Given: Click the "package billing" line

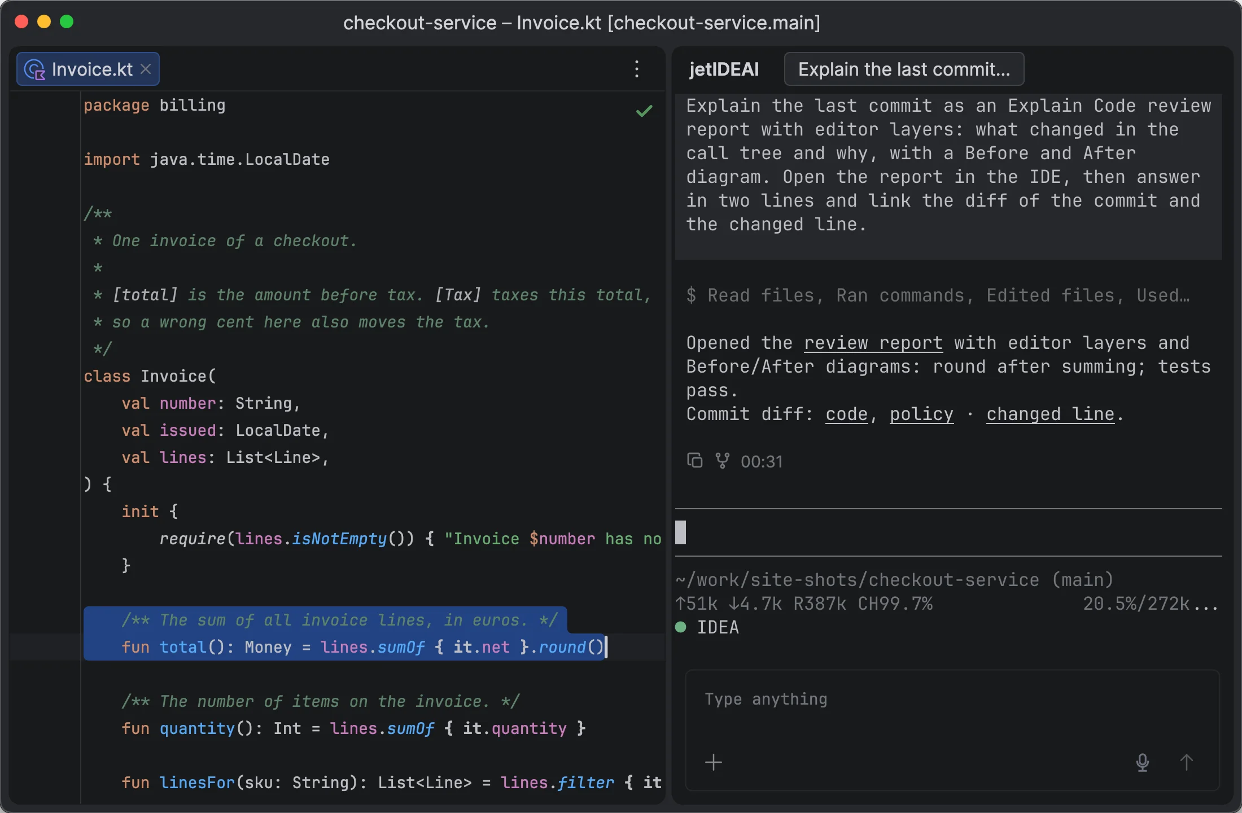Looking at the screenshot, I should (155, 105).
